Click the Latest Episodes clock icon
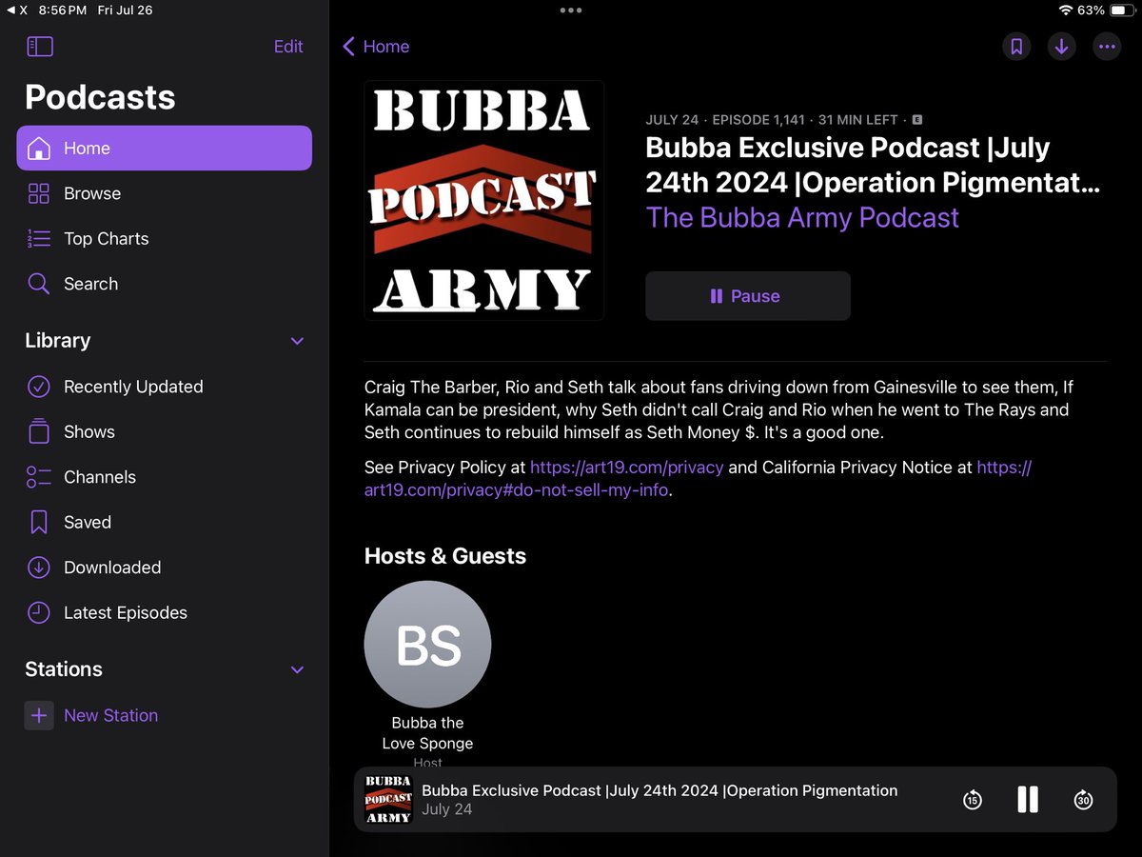This screenshot has height=857, width=1142. tap(38, 612)
